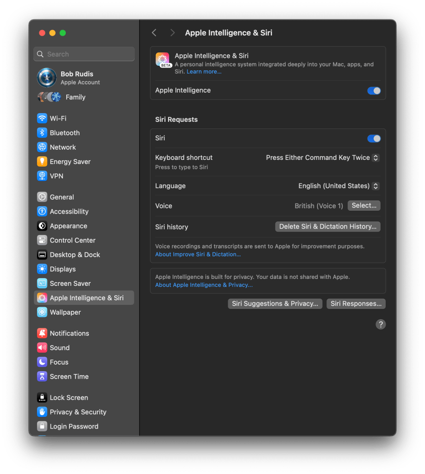Click the Privacy & Security hand icon
Screen dimensions: 425x474
tap(42, 412)
